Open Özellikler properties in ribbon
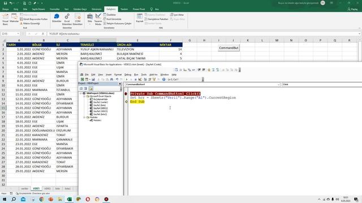Screen dimensions: 362x203 110,15
